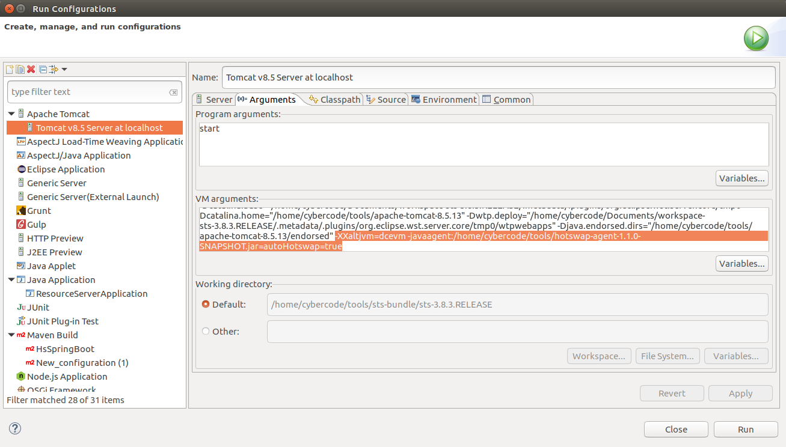
Task: Select J2EE Preview in the tree
Action: tap(54, 252)
